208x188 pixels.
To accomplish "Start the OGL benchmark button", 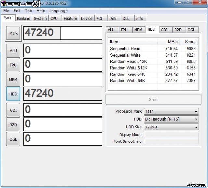I will pos(13,139).
